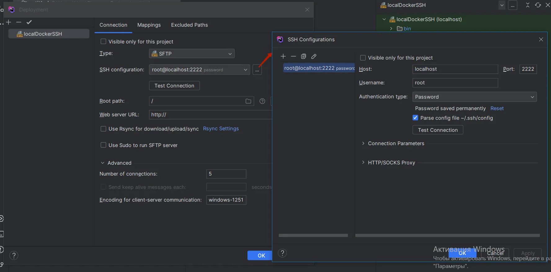Click Test Connection in SSH Configurations dialog
This screenshot has width=551, height=272.
(438, 130)
